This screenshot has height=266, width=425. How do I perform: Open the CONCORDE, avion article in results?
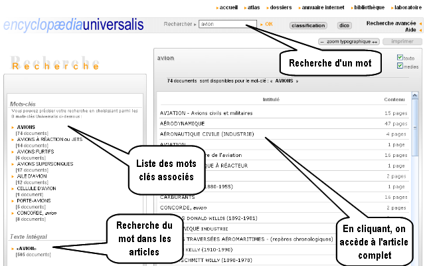pos(183,207)
